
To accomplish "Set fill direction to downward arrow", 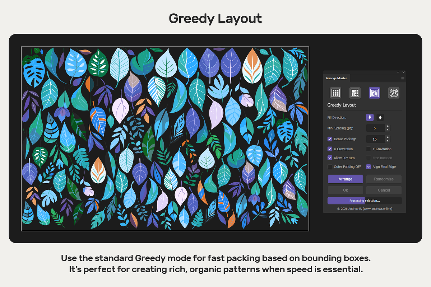I will [x=370, y=117].
